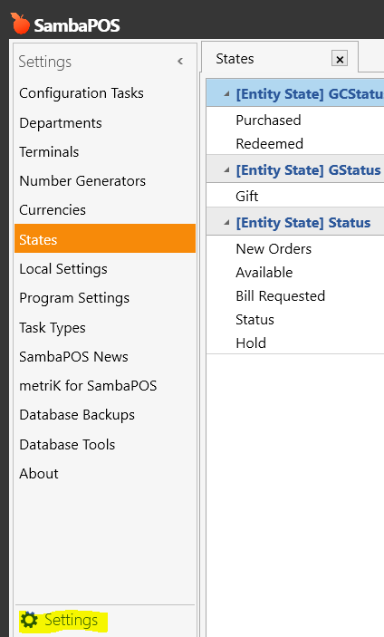Select the [Entity State] GStatus header row
Image resolution: width=384 pixels, height=637 pixels.
pos(295,169)
